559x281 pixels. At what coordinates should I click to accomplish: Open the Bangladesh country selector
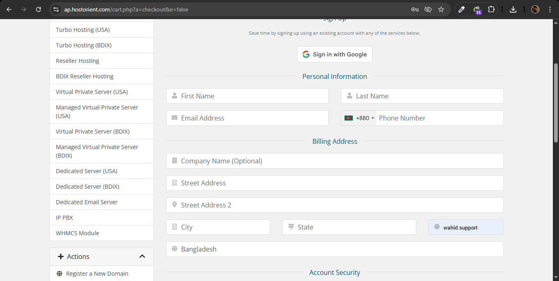coord(335,249)
